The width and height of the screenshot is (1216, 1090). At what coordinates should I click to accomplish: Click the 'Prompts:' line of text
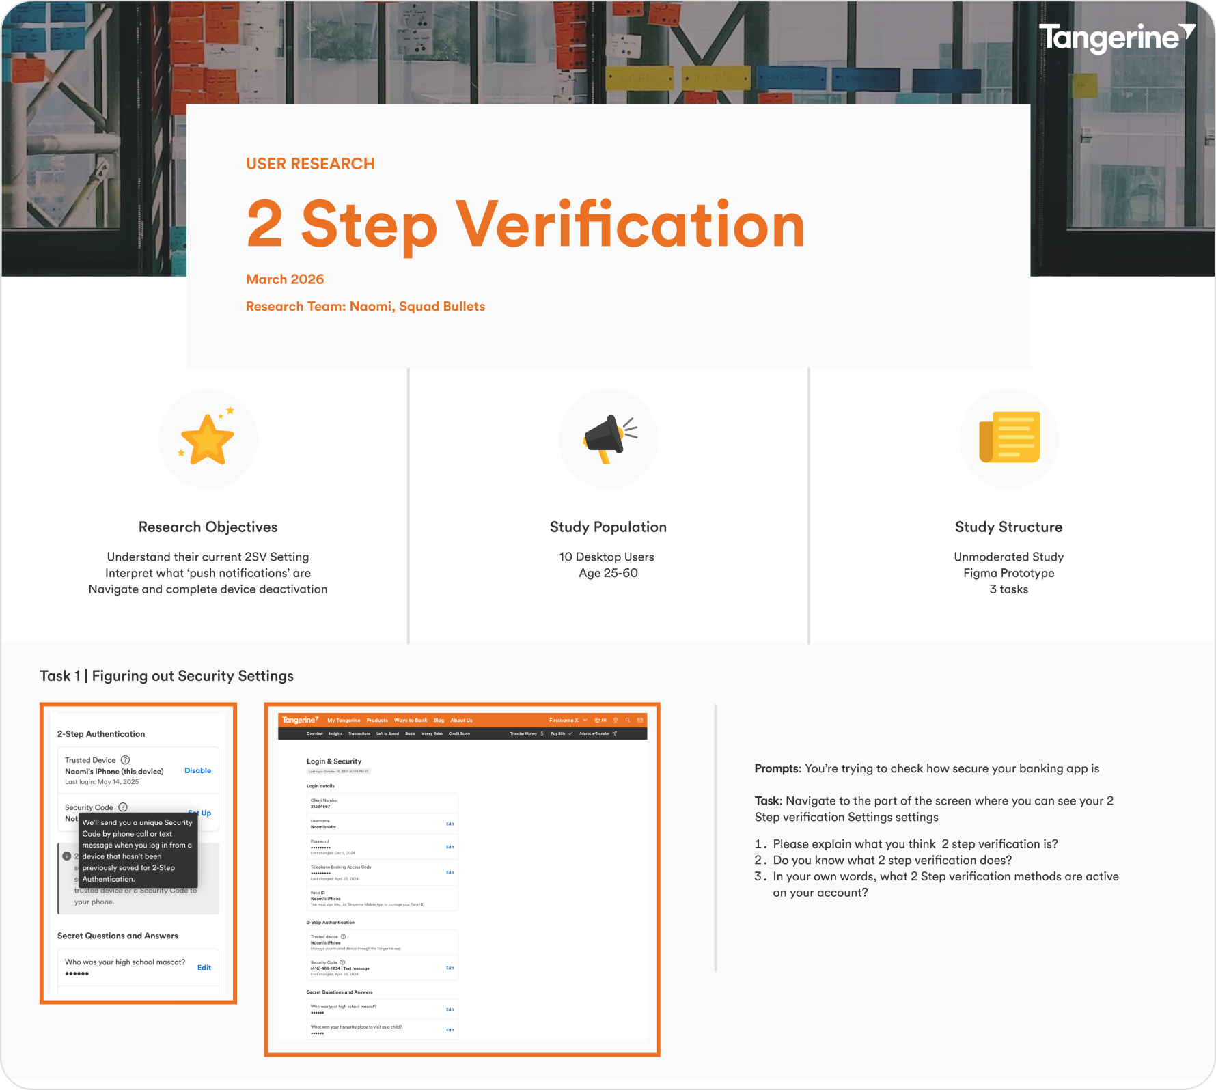click(x=927, y=768)
